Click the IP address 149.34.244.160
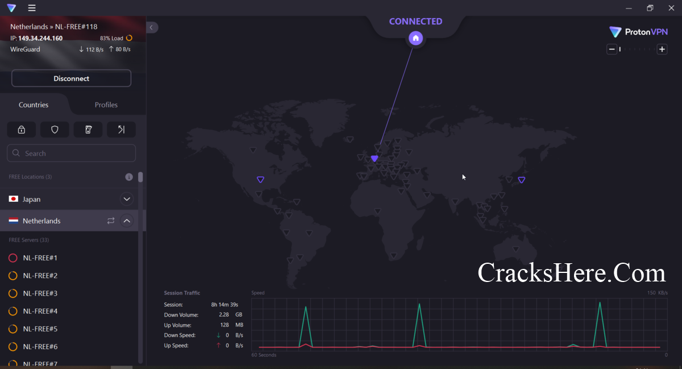682x369 pixels. (x=40, y=38)
